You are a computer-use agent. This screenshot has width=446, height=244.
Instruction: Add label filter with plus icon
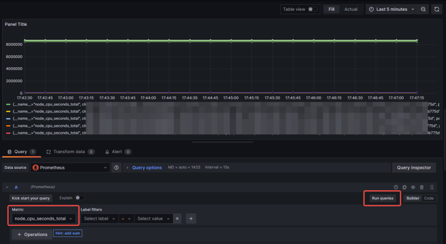[x=191, y=219]
